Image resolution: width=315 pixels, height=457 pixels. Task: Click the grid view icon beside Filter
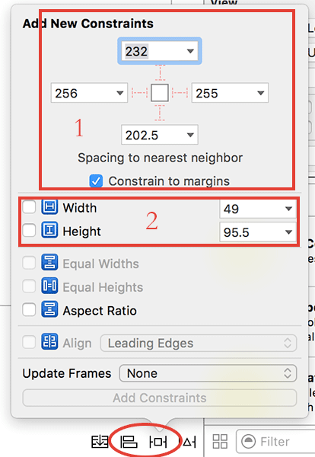pos(220,442)
